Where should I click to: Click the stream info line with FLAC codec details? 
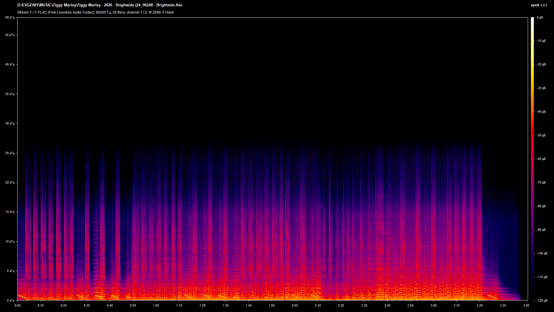[96, 12]
